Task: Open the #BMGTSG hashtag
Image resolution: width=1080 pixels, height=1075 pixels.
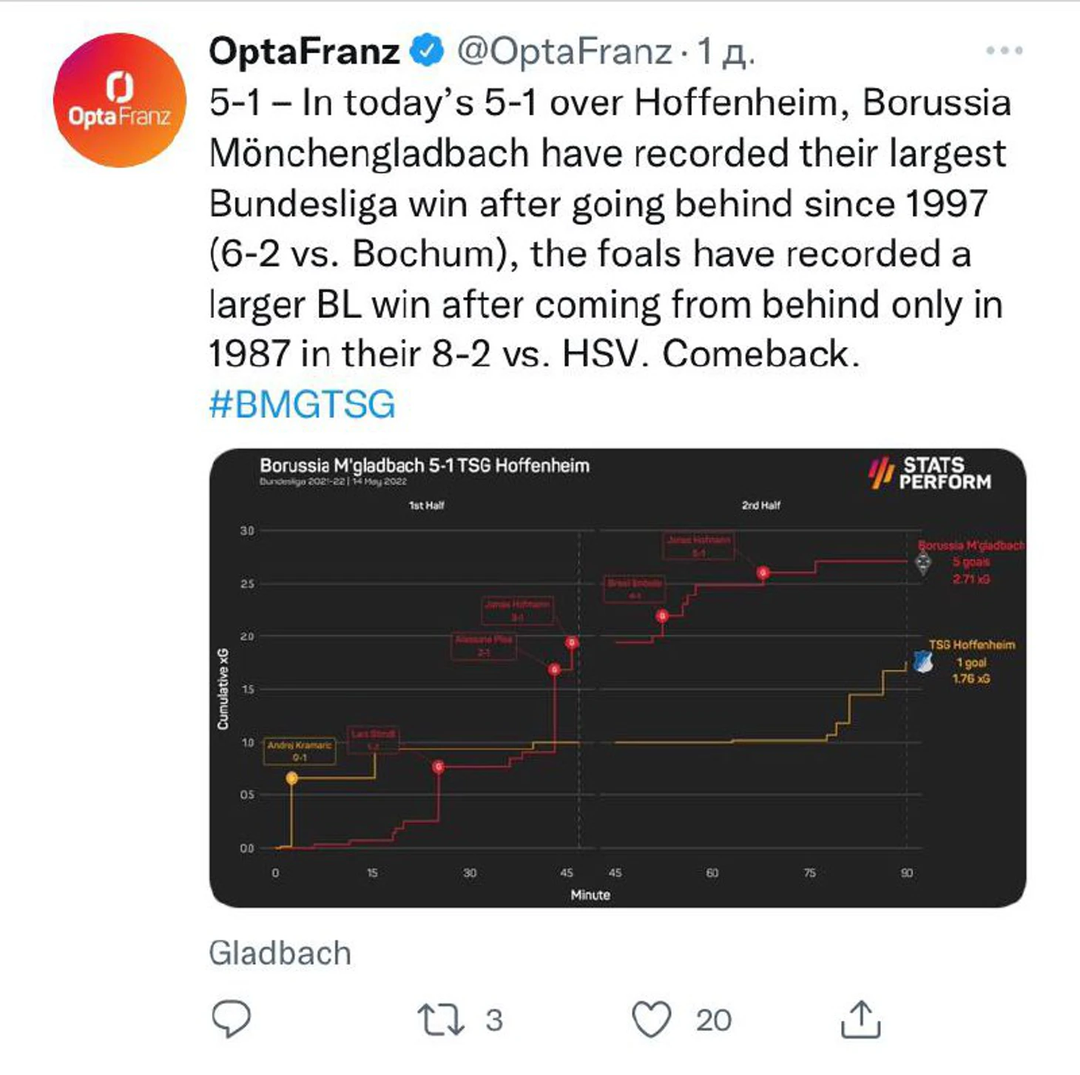Action: click(x=302, y=404)
